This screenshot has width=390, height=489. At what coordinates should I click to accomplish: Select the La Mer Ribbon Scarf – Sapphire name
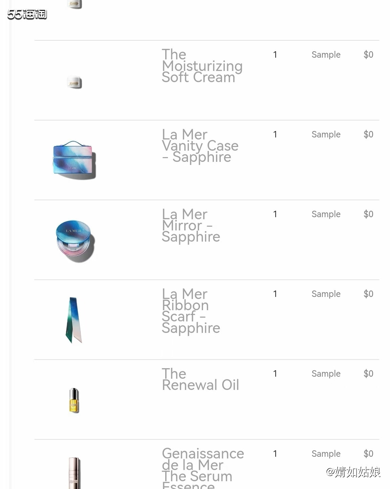pos(191,311)
